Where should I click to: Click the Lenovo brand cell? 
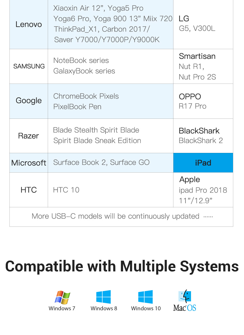(x=29, y=24)
